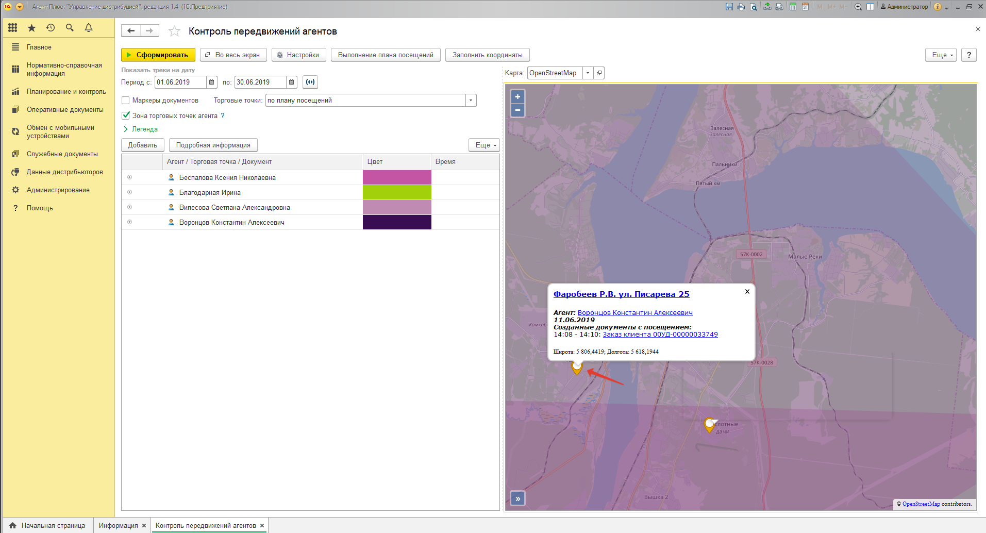Screen dimensions: 986x533
Task: Expand the map side panel chevron button
Action: (x=518, y=498)
